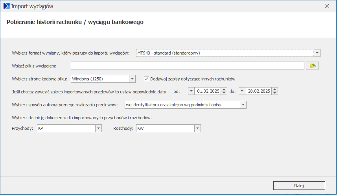Click the browse file icon for statement
This screenshot has width=337, height=195.
pyautogui.click(x=313, y=66)
